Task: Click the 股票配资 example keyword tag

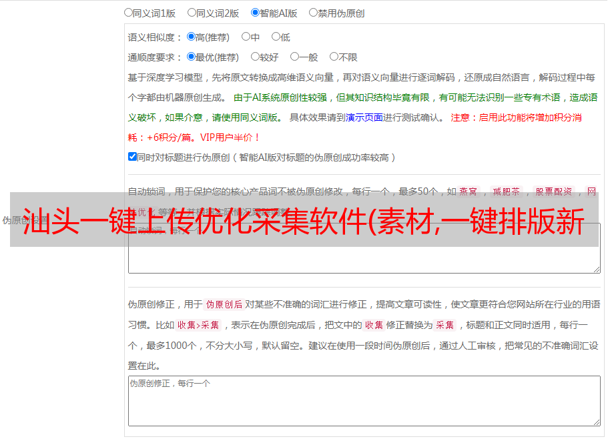Action: 554,191
